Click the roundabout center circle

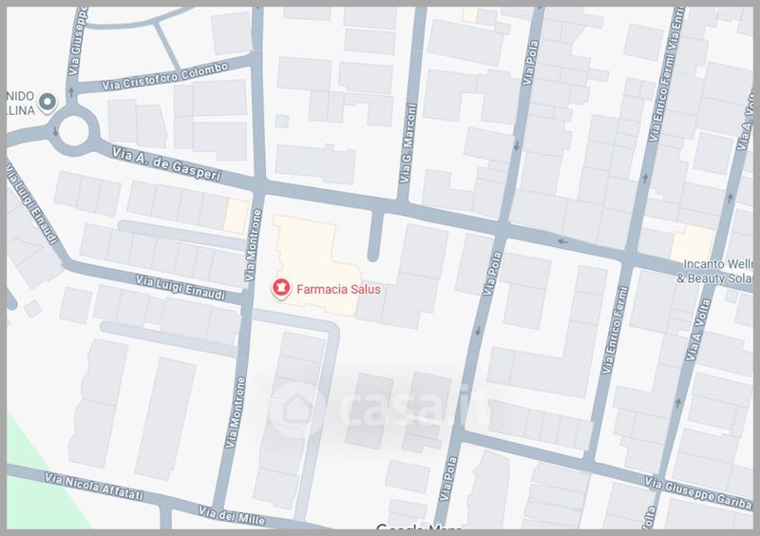(75, 131)
